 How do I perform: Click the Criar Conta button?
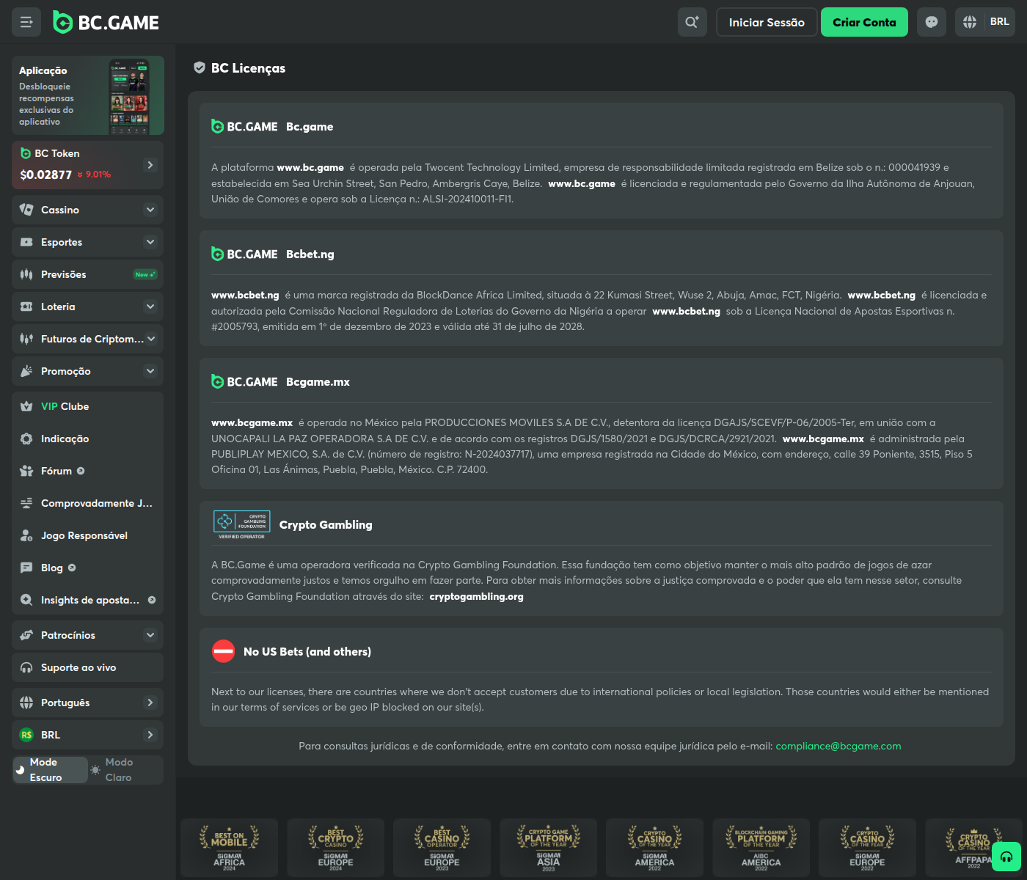[x=864, y=22]
